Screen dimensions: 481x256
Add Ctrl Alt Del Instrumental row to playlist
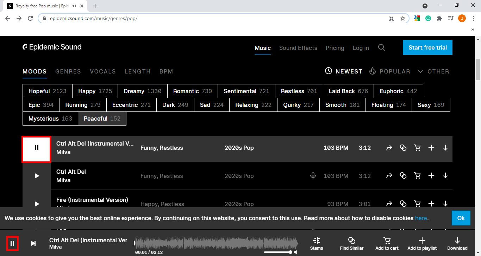(x=431, y=148)
